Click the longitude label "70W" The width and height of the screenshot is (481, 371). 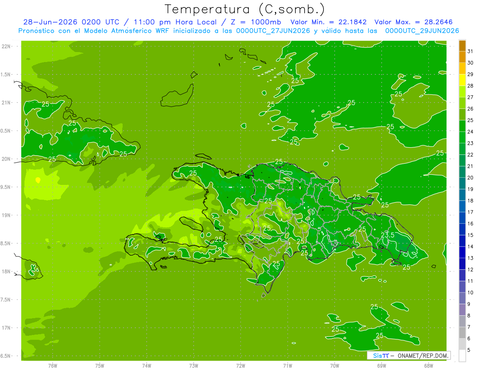pos(335,365)
